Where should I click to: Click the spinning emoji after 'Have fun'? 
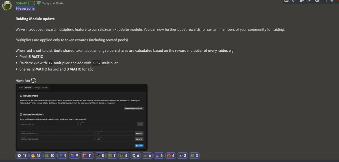coord(33,81)
